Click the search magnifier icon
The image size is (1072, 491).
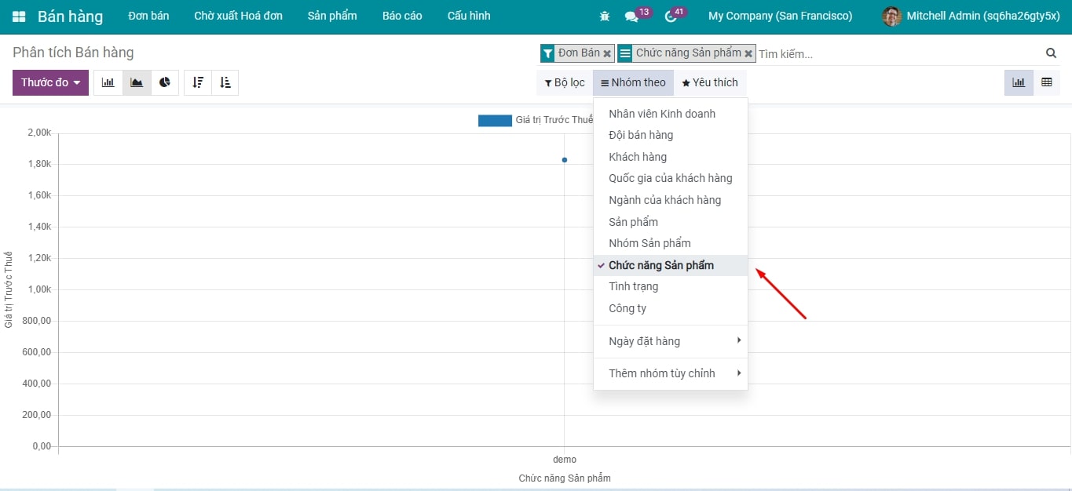click(x=1051, y=53)
